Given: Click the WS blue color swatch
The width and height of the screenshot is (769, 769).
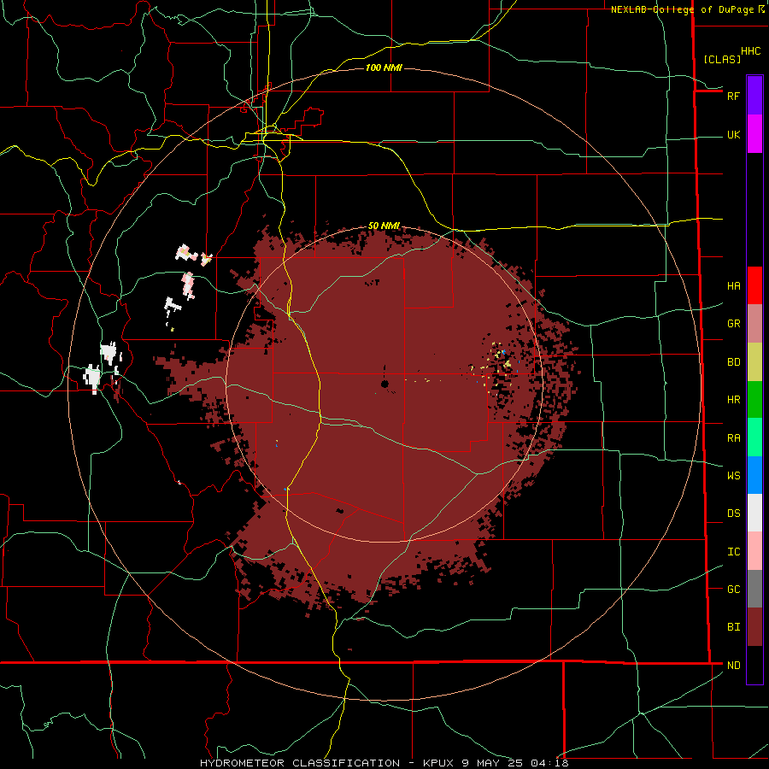Looking at the screenshot, I should 754,475.
